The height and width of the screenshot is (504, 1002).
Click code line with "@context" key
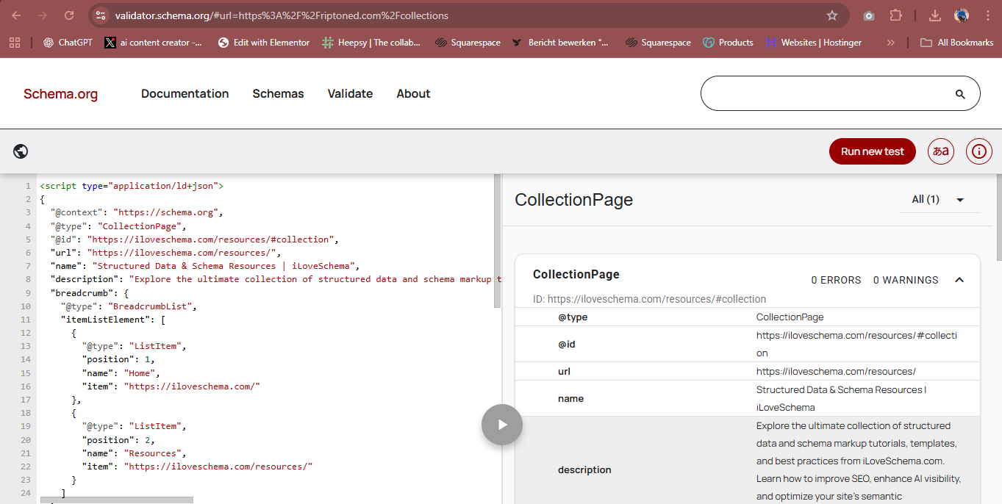[x=136, y=212]
